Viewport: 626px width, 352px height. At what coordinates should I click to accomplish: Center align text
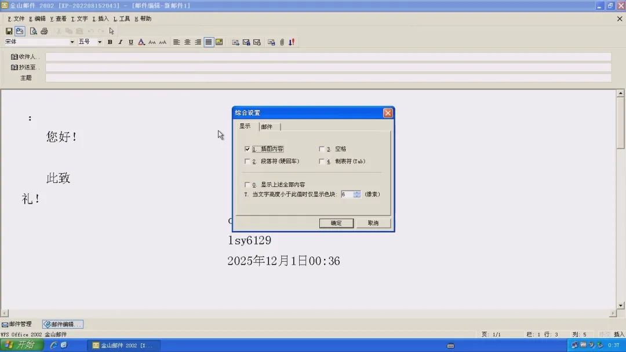click(187, 42)
